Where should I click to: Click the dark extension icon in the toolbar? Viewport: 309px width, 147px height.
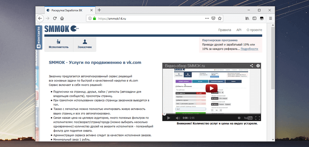(262, 18)
